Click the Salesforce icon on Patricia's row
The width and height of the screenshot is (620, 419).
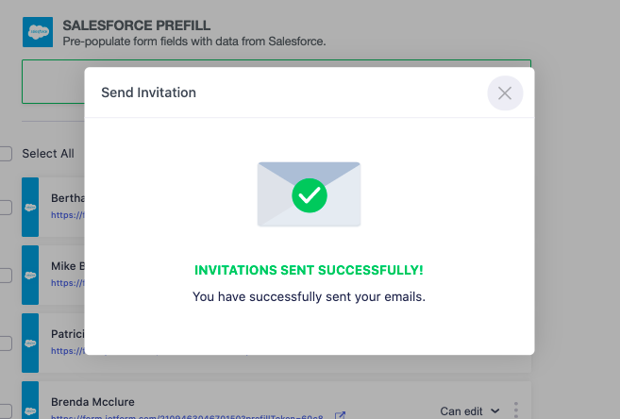coord(30,343)
